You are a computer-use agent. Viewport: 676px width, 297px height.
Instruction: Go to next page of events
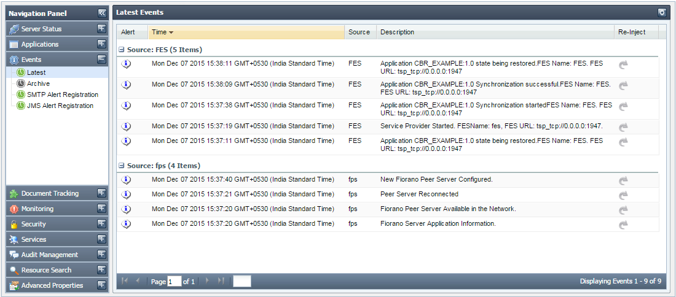tap(207, 281)
